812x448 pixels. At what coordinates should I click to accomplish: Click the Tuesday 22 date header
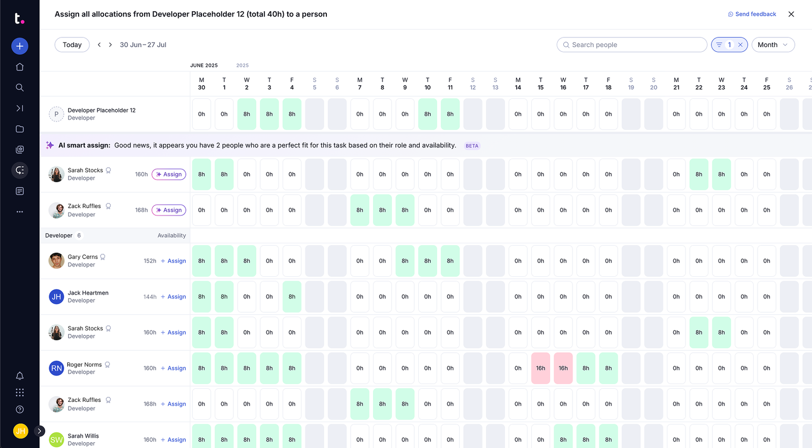699,84
